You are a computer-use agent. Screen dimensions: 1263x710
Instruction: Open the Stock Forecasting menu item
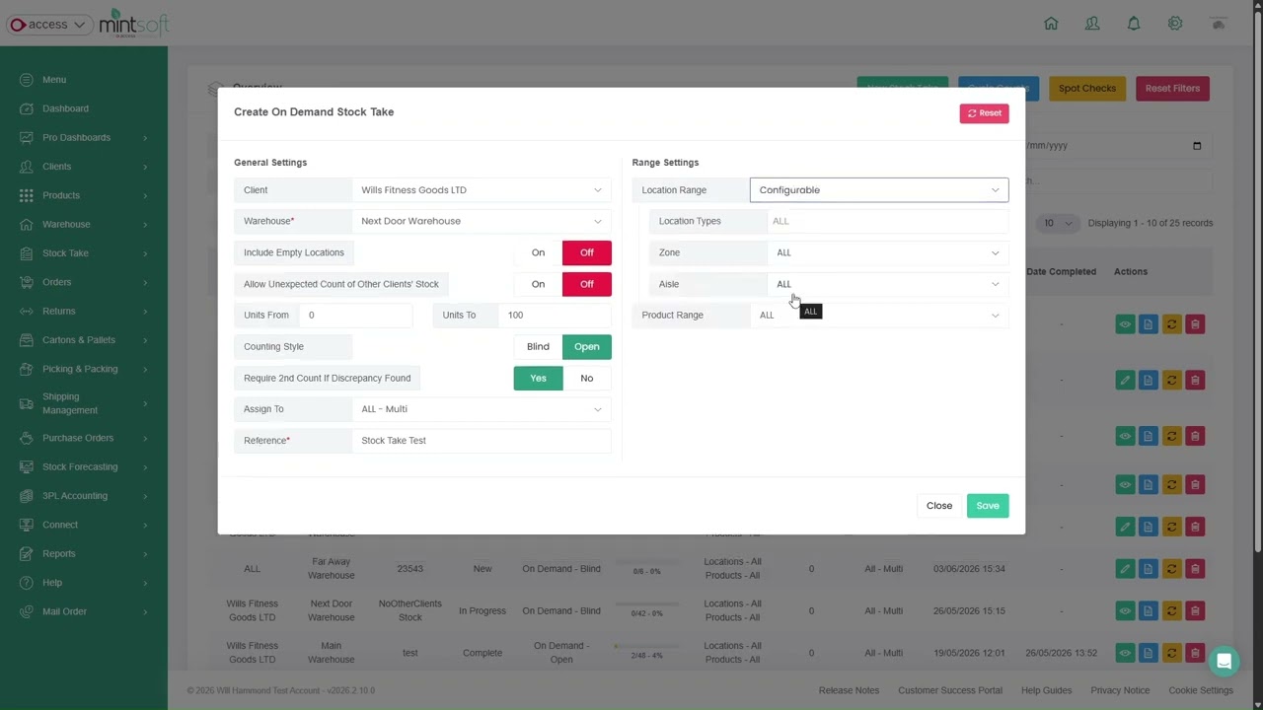coord(84,466)
